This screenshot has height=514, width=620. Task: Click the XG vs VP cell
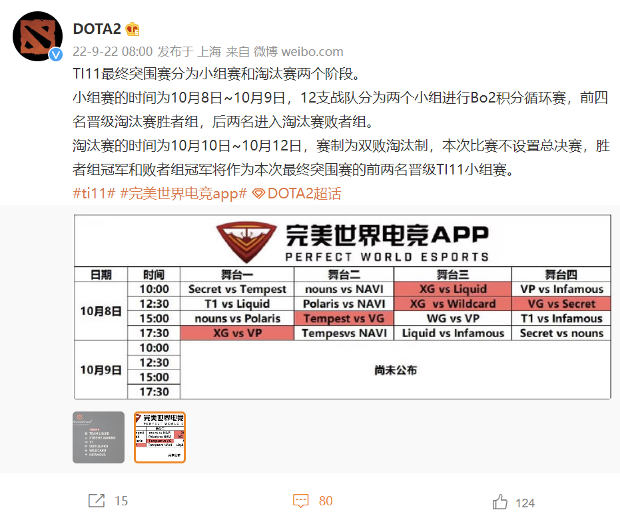click(x=237, y=333)
